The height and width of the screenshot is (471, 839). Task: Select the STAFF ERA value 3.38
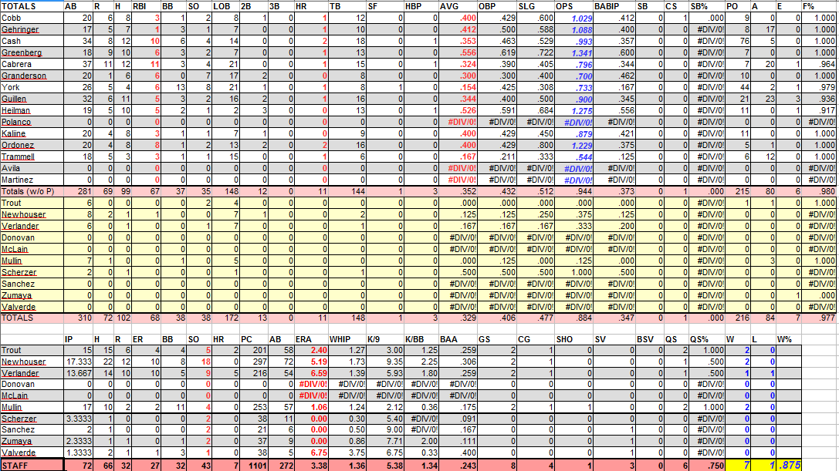point(311,466)
